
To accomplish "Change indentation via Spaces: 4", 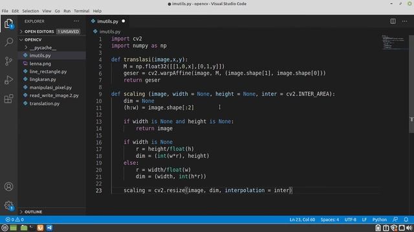I will pos(329,219).
